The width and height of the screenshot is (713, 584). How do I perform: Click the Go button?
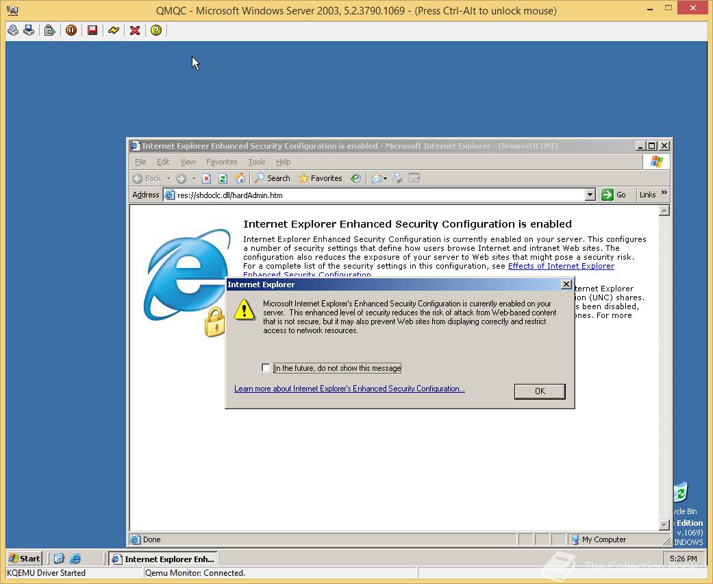coord(614,195)
